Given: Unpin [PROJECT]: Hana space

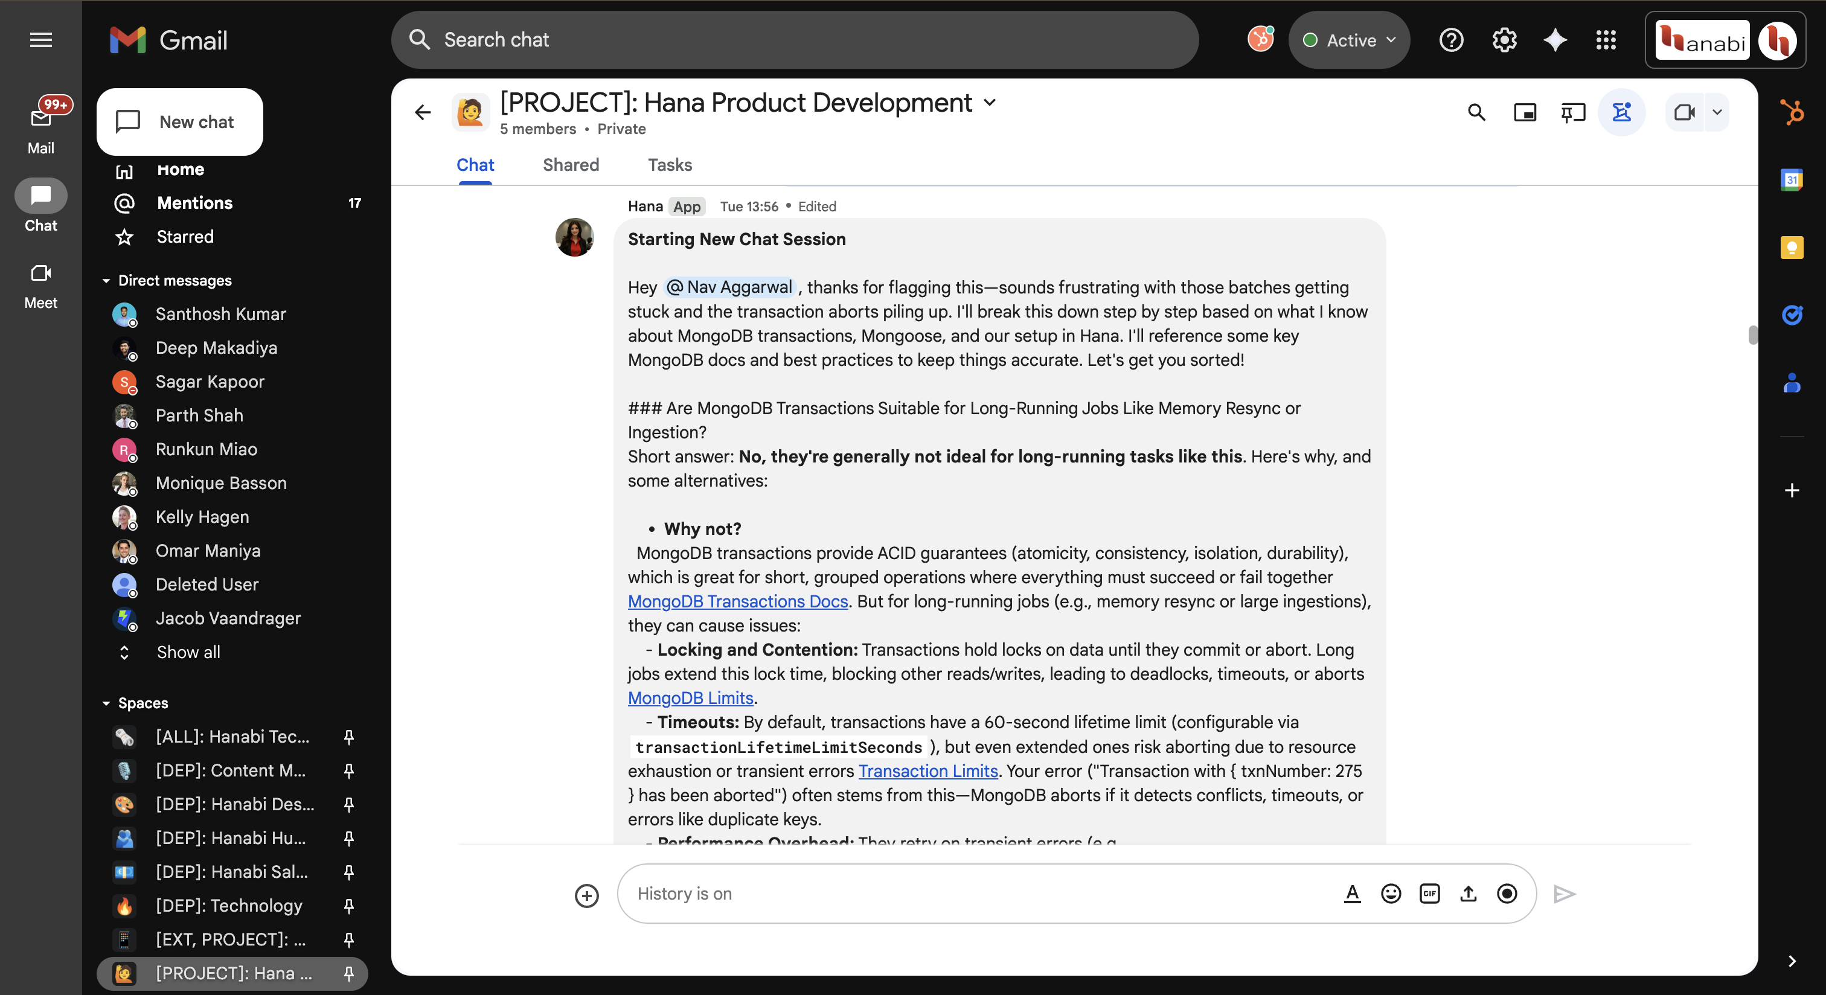Looking at the screenshot, I should [348, 974].
